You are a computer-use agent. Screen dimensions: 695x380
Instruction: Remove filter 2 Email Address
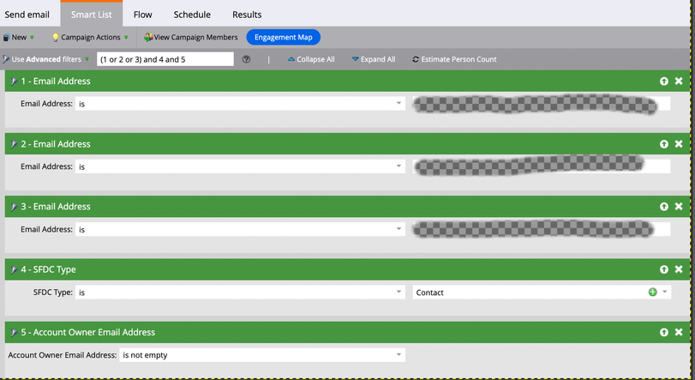679,143
